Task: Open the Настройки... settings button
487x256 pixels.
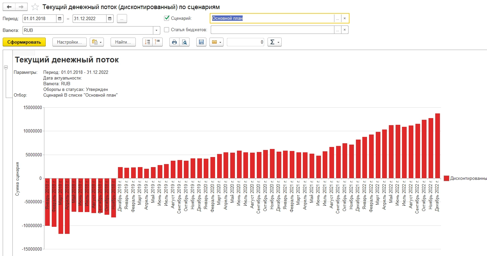Action: 69,42
